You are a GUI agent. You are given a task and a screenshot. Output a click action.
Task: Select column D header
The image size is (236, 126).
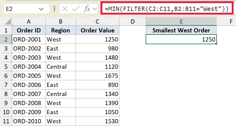point(133,22)
